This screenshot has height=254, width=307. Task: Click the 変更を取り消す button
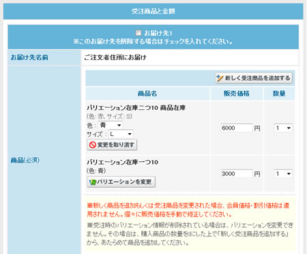(x=112, y=145)
